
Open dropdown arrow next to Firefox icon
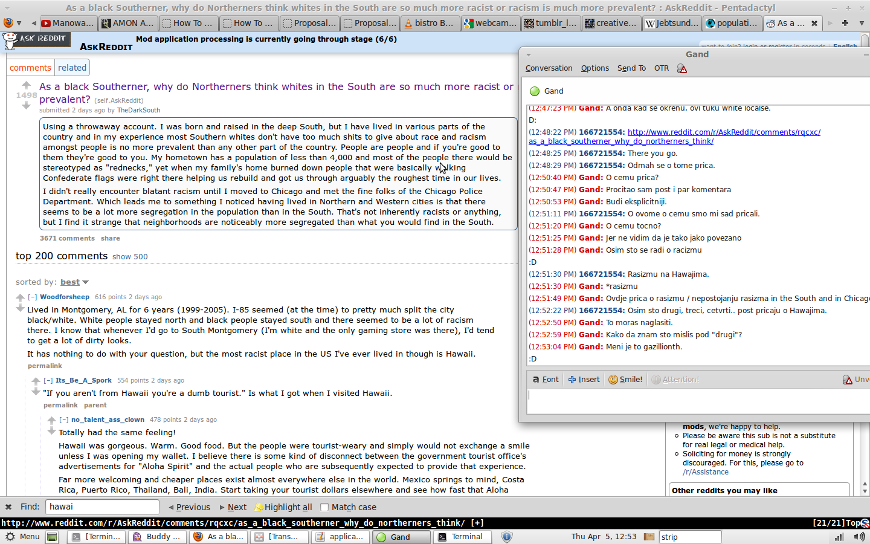tap(19, 23)
